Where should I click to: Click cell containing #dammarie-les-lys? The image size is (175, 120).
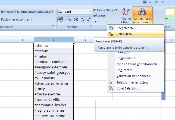point(54,105)
